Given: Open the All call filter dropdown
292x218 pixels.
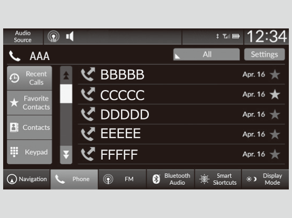Looking at the screenshot, I should click(x=206, y=54).
